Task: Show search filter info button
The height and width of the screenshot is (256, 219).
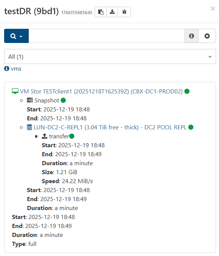Action: pos(191,36)
